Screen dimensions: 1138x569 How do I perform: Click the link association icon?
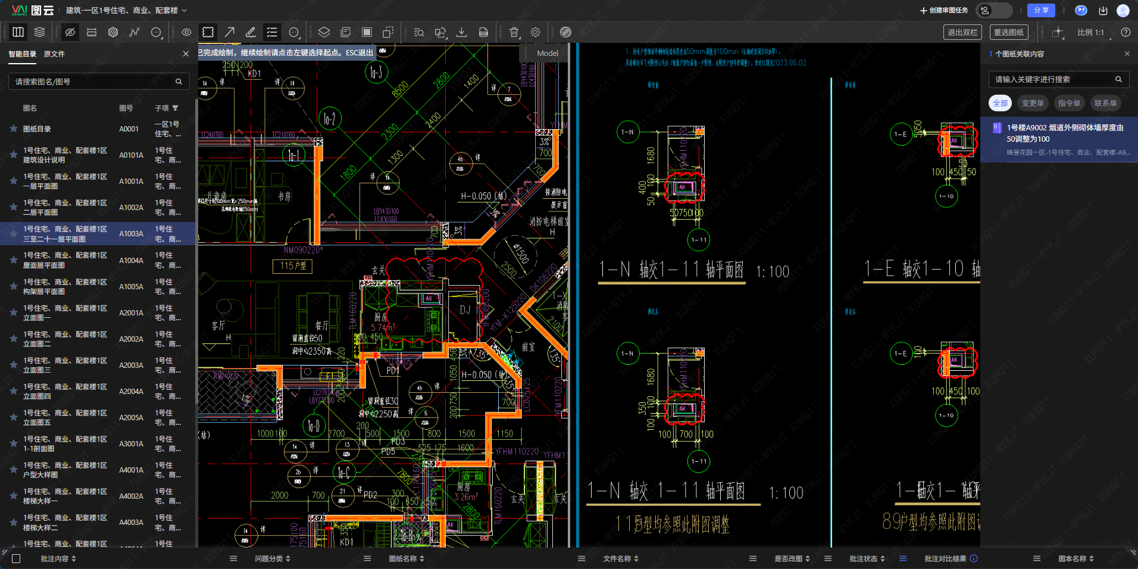click(x=565, y=32)
